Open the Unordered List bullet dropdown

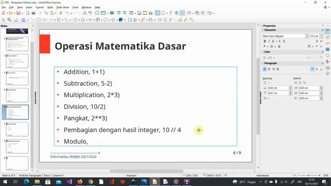coord(268,58)
